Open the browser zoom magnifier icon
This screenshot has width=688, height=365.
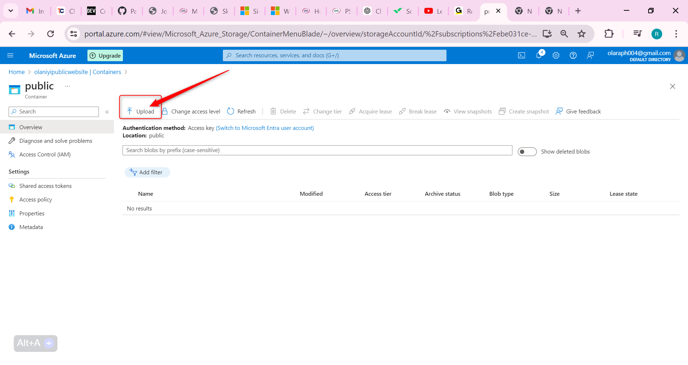point(564,34)
